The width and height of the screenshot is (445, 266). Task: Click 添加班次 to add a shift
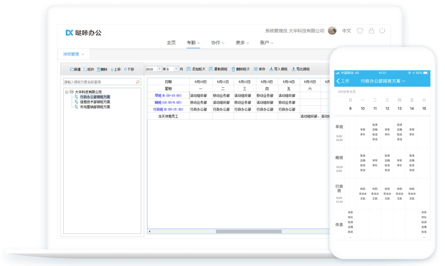point(196,69)
